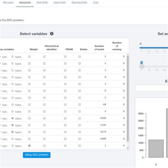Viewport: 168px width, 168px height.
Task: Click the variable table's vertical scrollbar
Action: click(x=128, y=99)
